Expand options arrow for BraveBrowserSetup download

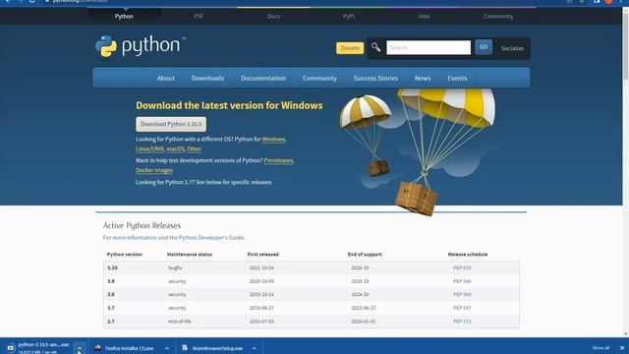click(255, 348)
